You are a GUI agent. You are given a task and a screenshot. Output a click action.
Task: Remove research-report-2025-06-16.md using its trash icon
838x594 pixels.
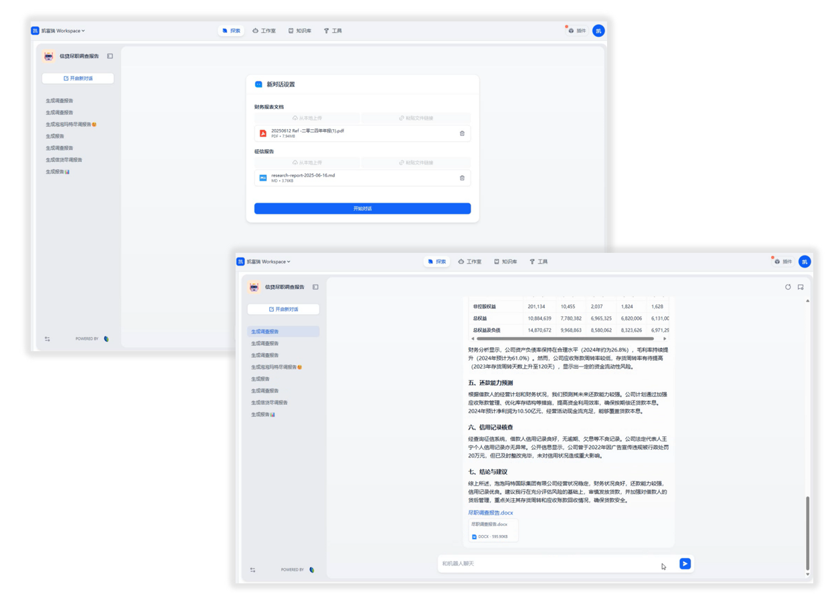[x=462, y=178]
